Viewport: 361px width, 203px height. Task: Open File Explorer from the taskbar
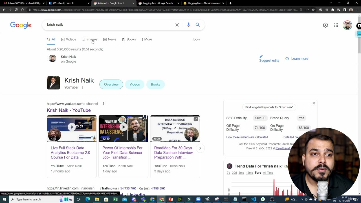coord(97,199)
